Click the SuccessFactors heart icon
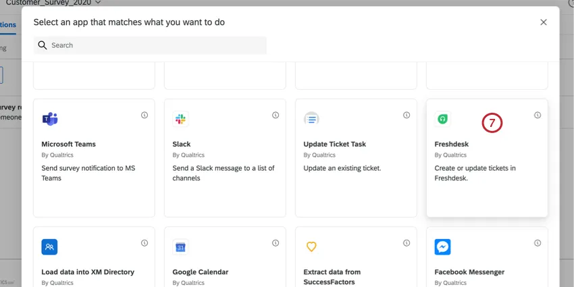 (311, 247)
